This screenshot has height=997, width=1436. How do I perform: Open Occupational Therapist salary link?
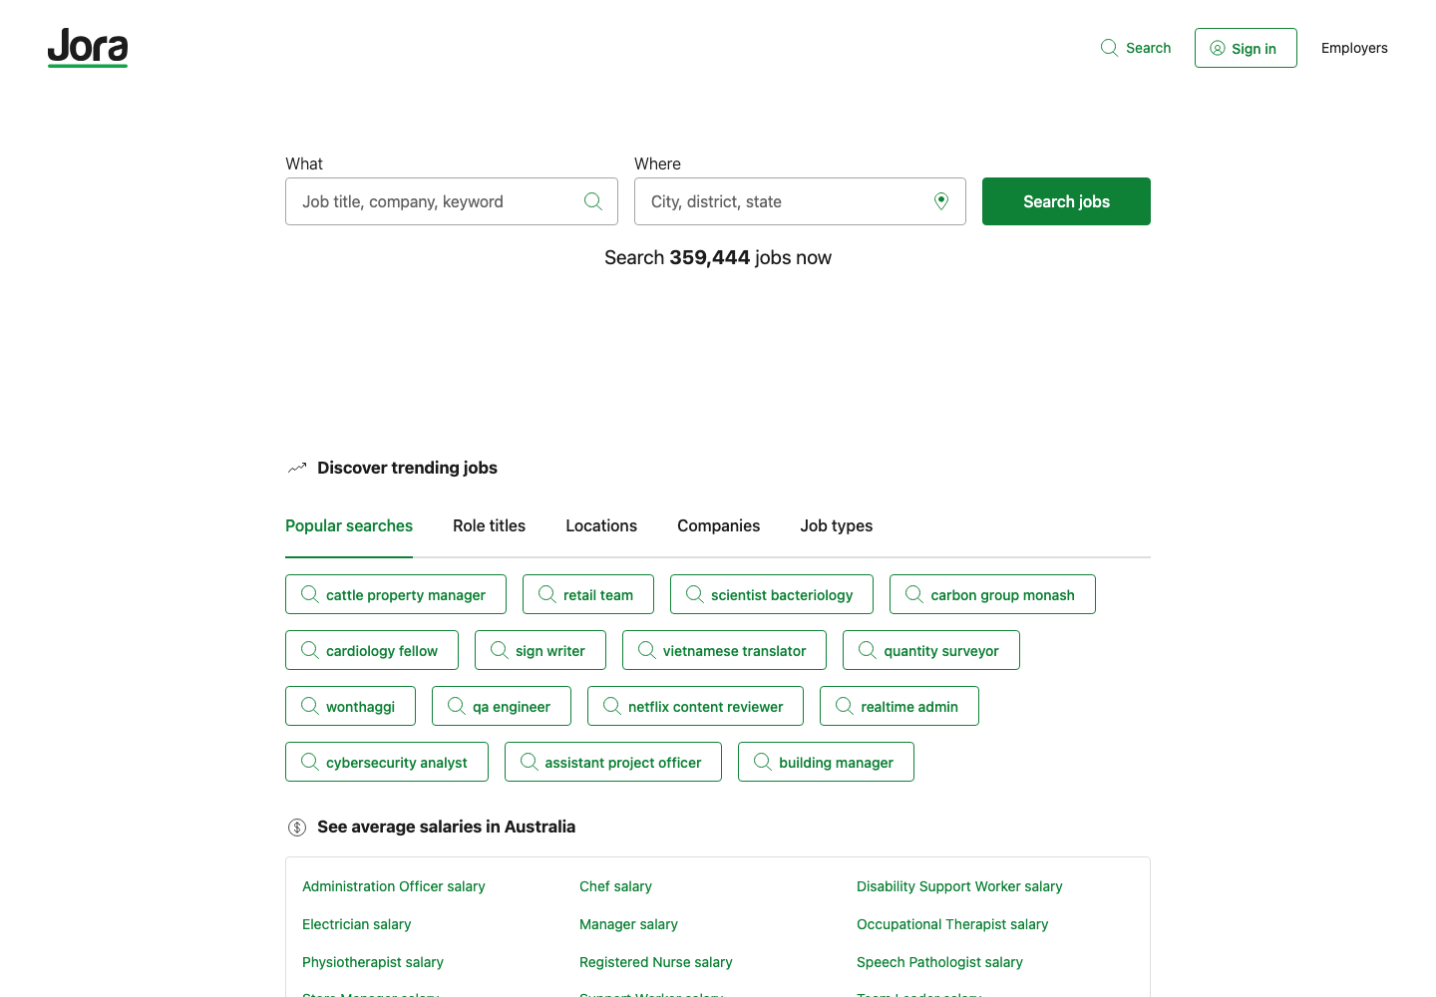(952, 924)
